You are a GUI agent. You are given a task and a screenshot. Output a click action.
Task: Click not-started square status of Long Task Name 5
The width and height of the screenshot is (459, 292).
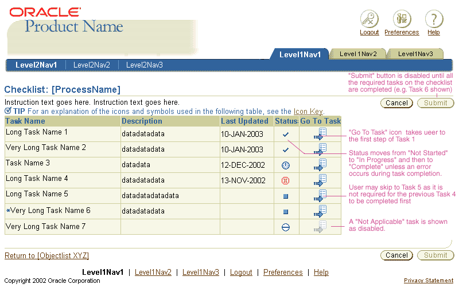coord(286,196)
